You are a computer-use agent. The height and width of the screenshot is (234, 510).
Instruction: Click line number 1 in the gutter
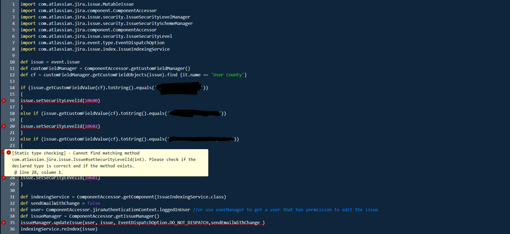14,4
